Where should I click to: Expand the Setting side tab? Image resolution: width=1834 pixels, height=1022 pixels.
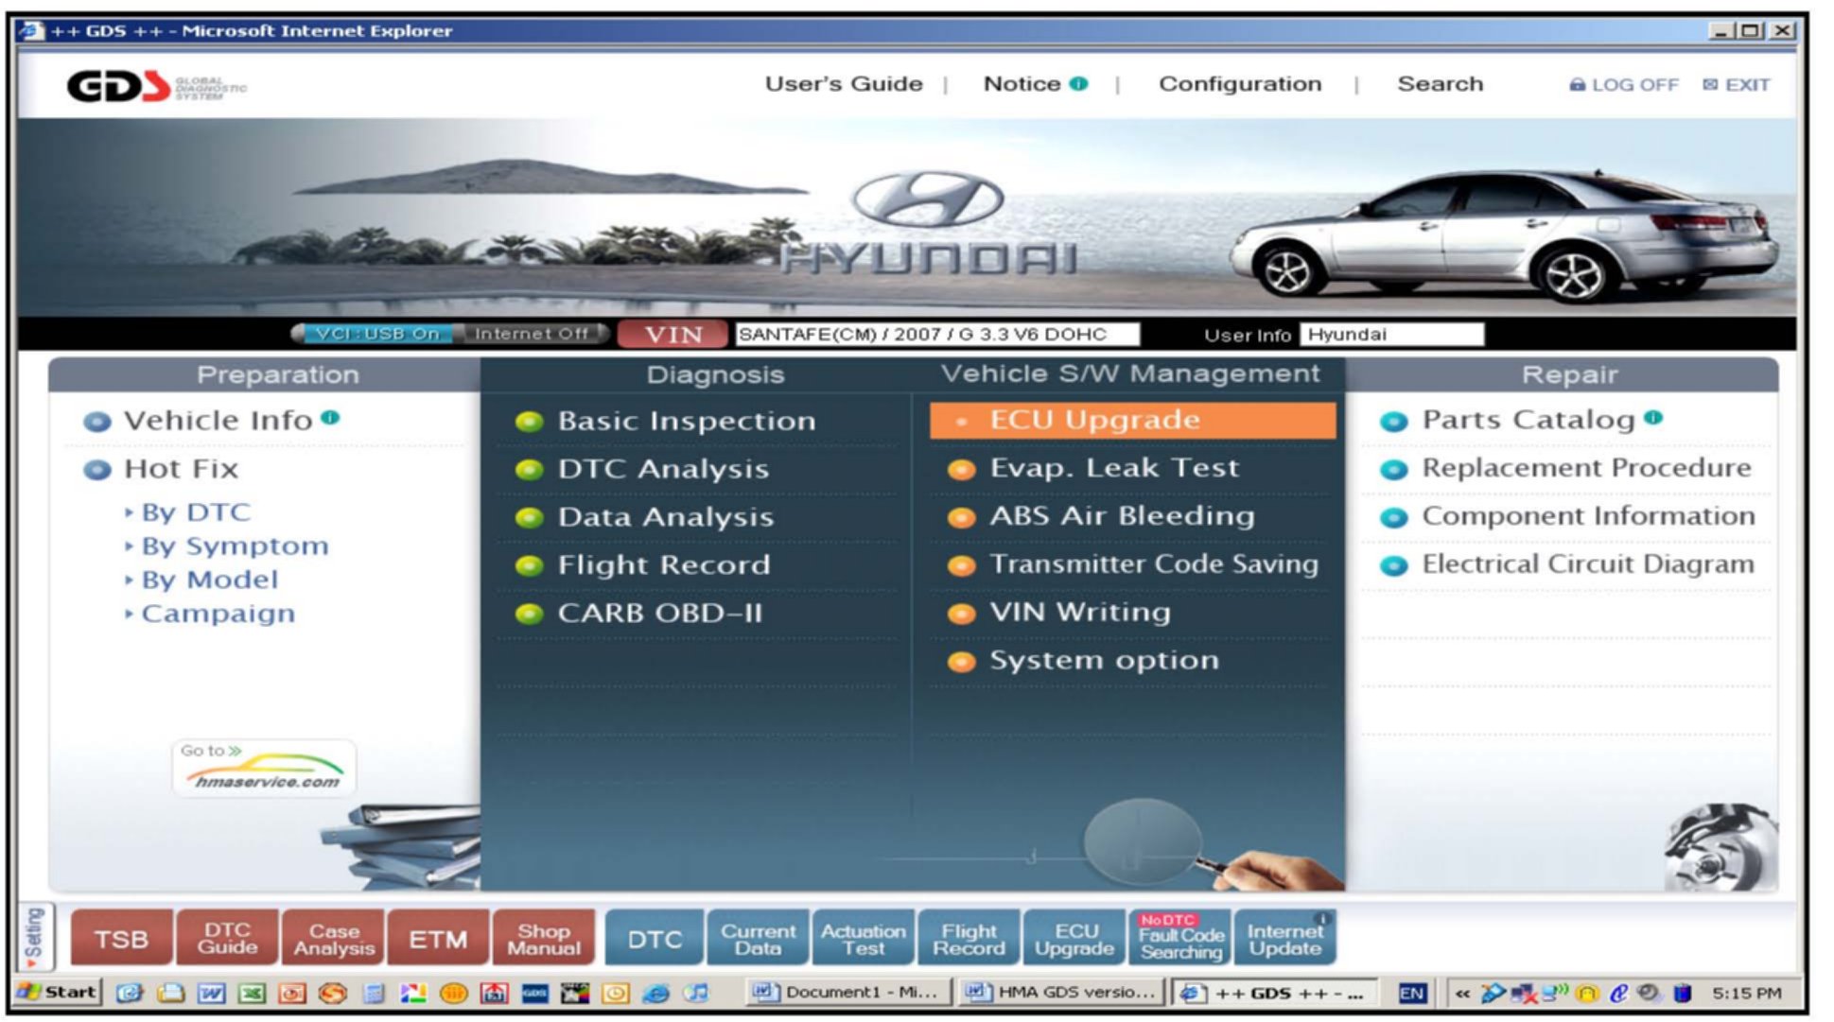point(35,937)
